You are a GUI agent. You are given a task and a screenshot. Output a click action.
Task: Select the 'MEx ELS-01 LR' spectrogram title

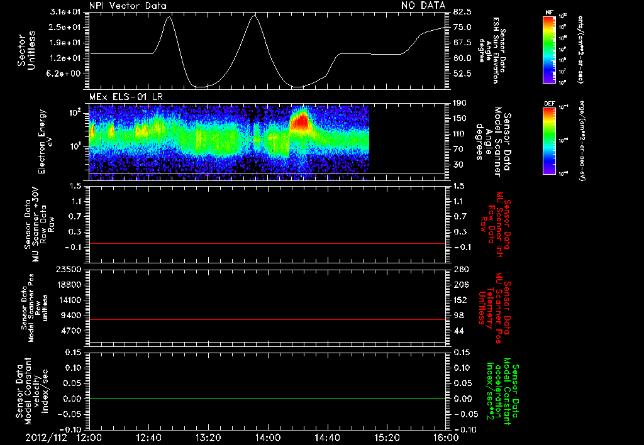(126, 97)
